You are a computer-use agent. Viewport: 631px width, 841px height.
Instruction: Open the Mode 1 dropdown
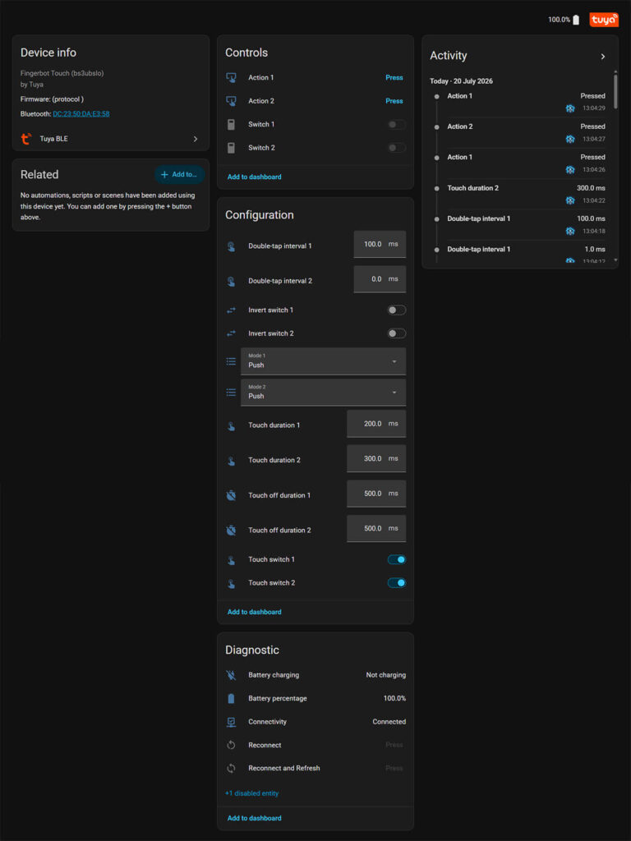[x=323, y=361]
